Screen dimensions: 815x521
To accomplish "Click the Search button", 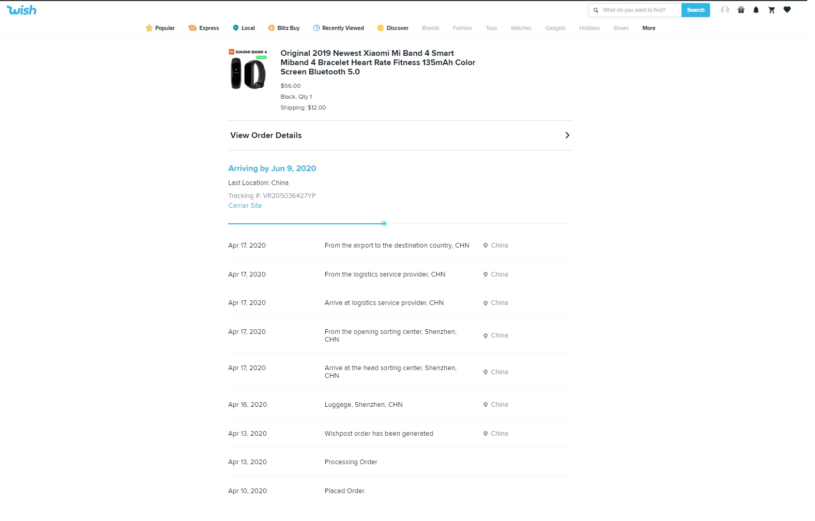I will click(696, 10).
